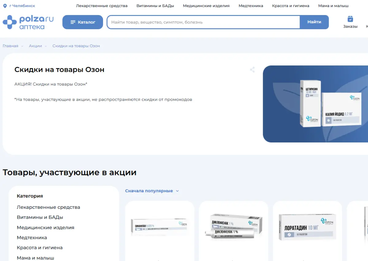The image size is (368, 261).
Task: Filter by category Медицинские изделия in sidebar
Action: pyautogui.click(x=45, y=228)
